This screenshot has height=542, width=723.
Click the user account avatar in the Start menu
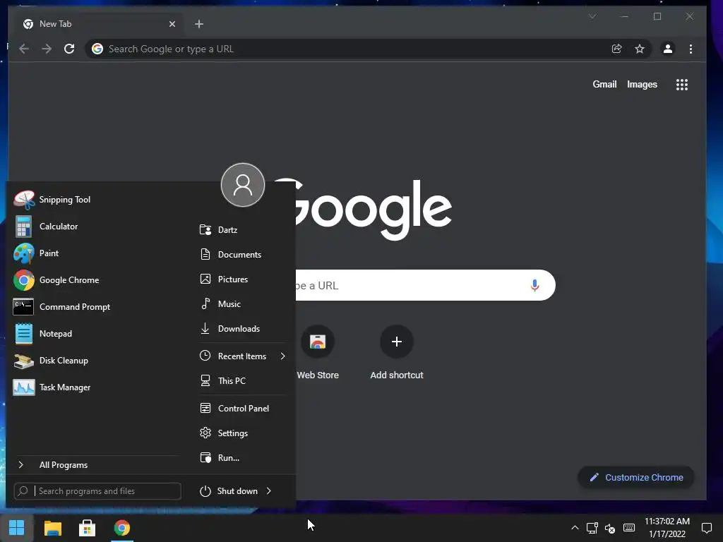point(243,185)
